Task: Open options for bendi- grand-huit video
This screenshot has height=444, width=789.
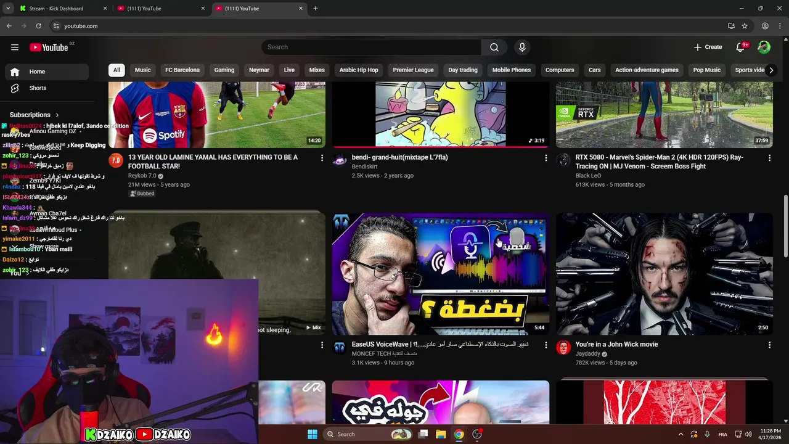Action: click(546, 158)
